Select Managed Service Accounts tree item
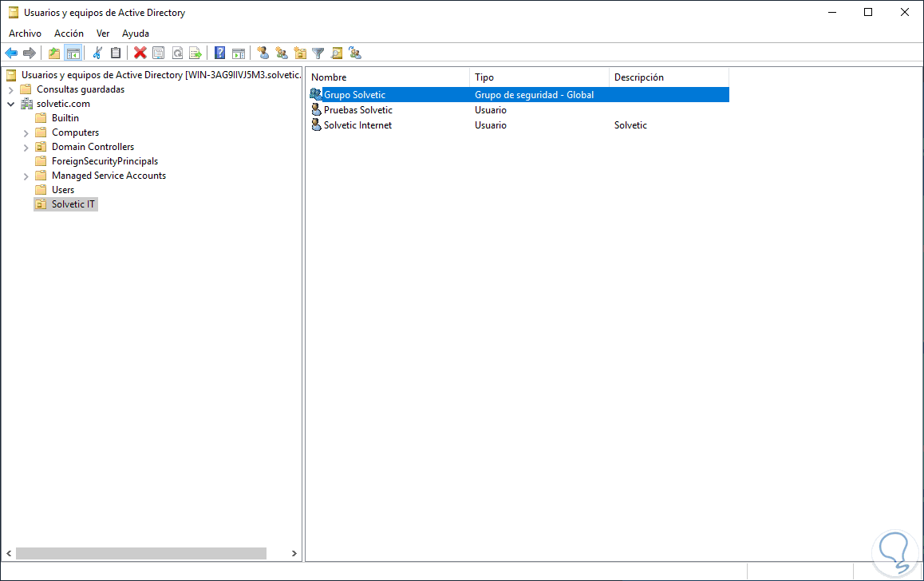 pyautogui.click(x=109, y=176)
